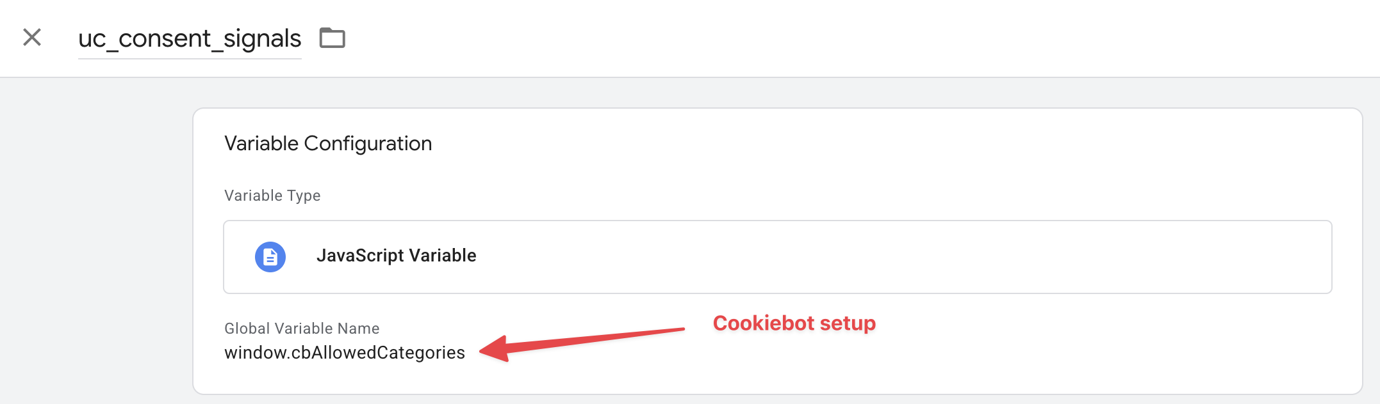Click the blue JavaScript Variable document icon
This screenshot has height=404, width=1380.
270,257
